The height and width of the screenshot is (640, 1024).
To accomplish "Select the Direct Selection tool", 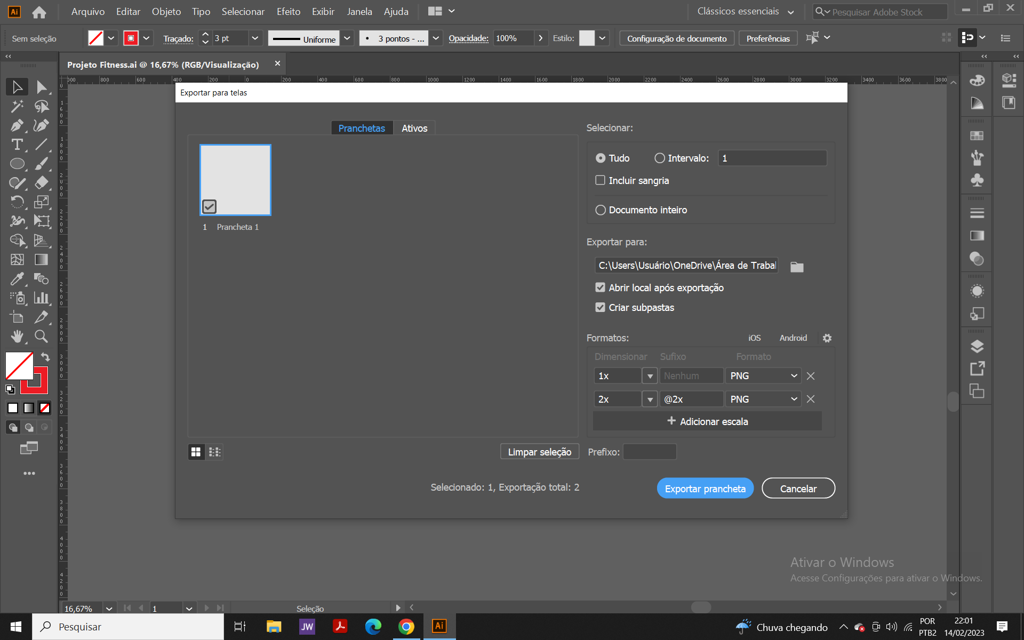I will [x=42, y=87].
